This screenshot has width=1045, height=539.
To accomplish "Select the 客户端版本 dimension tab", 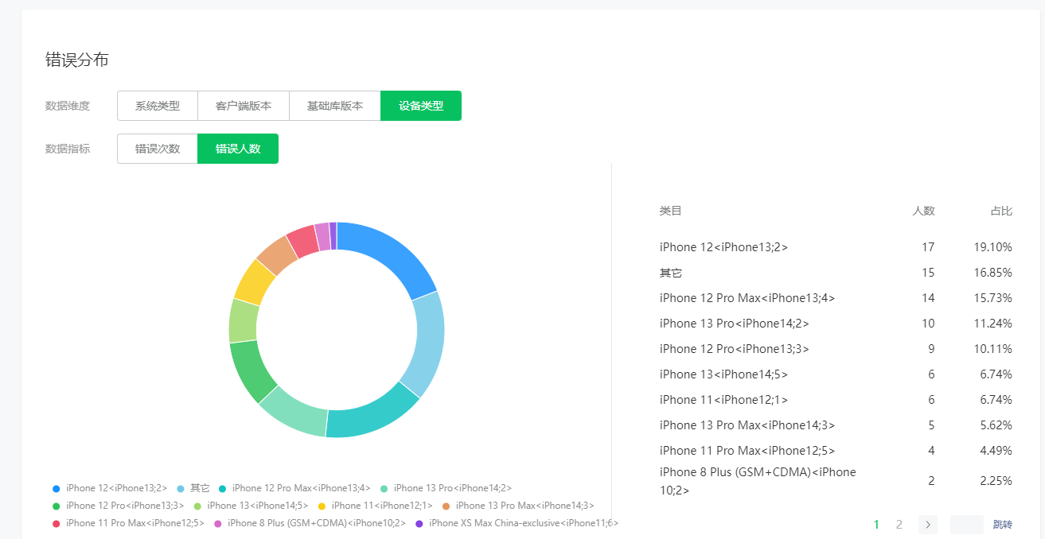I will coord(244,106).
